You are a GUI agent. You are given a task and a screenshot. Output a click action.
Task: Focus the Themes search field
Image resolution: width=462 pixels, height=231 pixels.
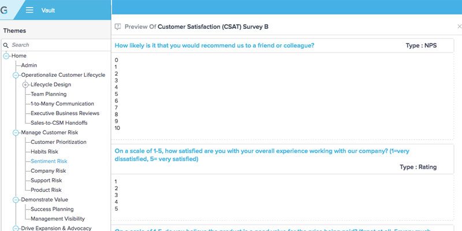[x=60, y=45]
